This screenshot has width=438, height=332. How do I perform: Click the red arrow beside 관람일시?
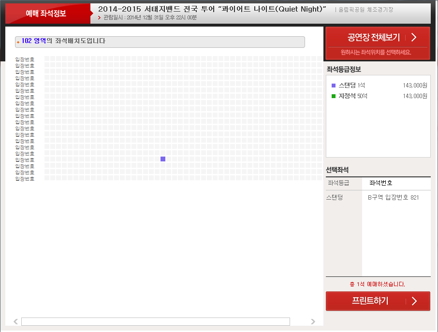tap(99, 17)
